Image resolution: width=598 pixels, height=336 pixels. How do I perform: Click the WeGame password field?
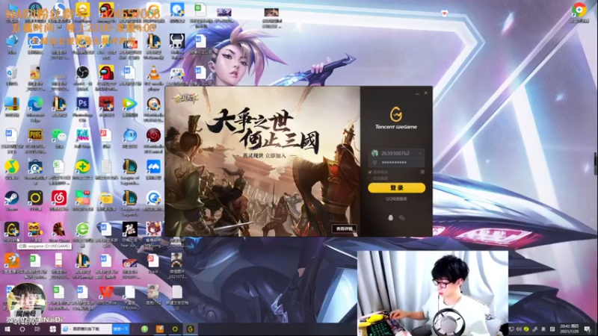[396, 162]
